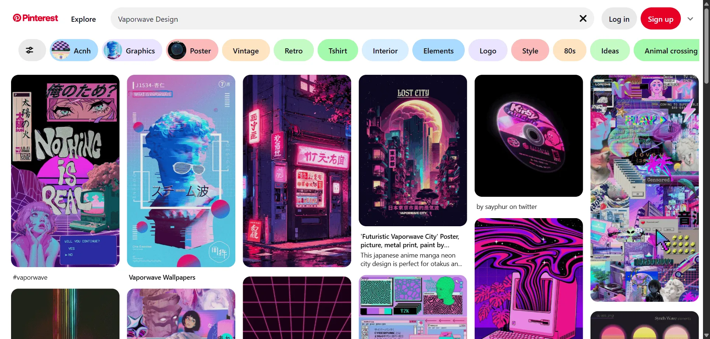Open the 'Nothing is Real' pin
The width and height of the screenshot is (710, 339).
[65, 171]
